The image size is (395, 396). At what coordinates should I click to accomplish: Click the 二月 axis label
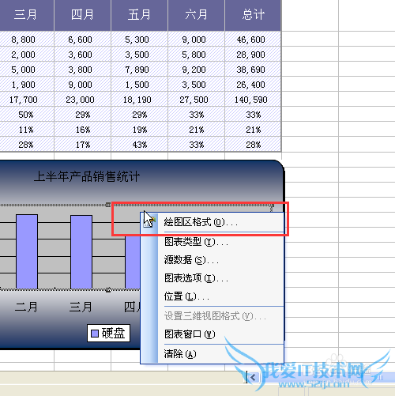[x=26, y=307]
